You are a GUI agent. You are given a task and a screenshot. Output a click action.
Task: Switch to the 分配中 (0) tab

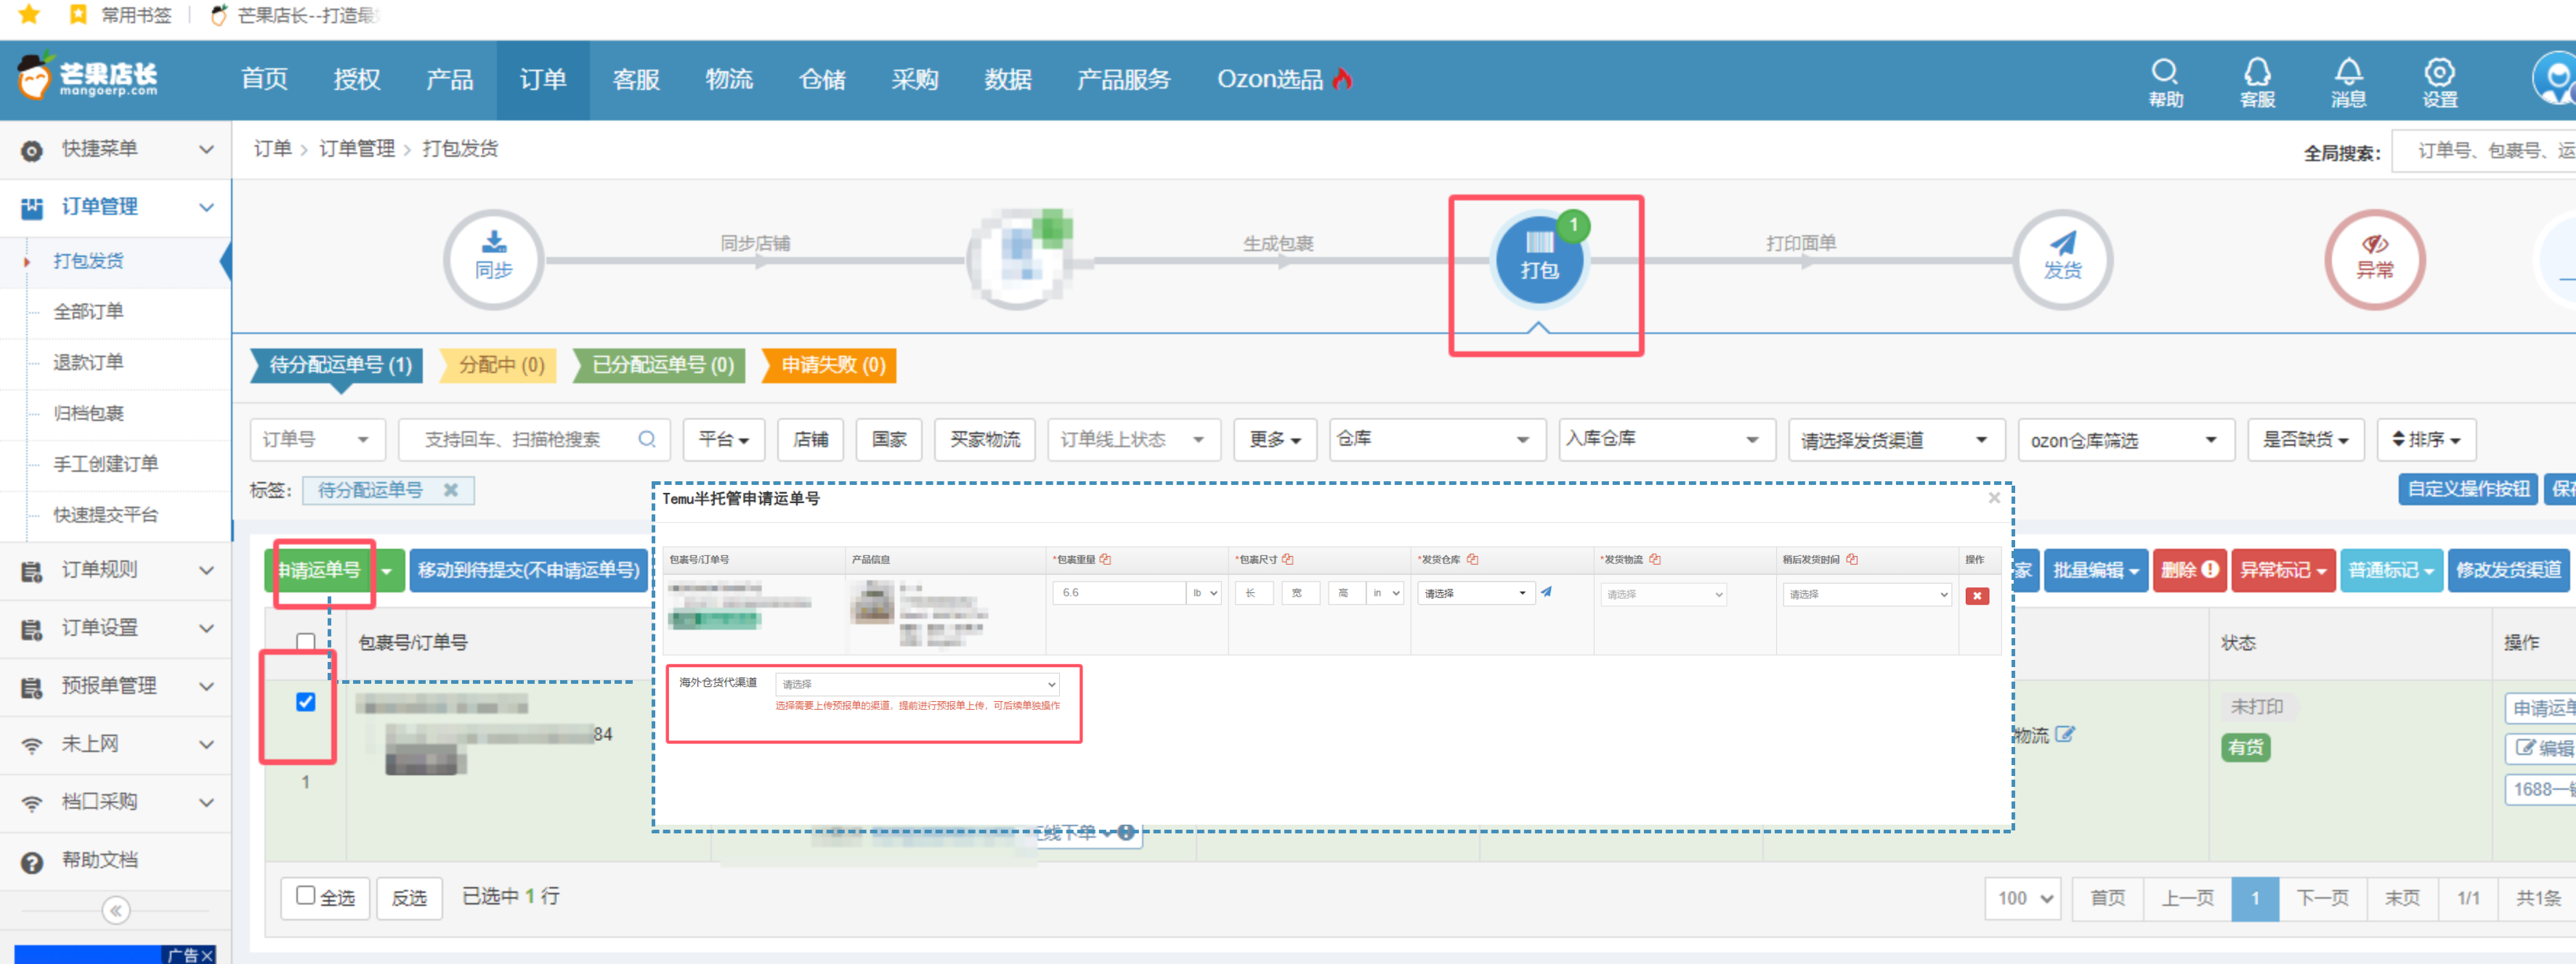click(500, 364)
